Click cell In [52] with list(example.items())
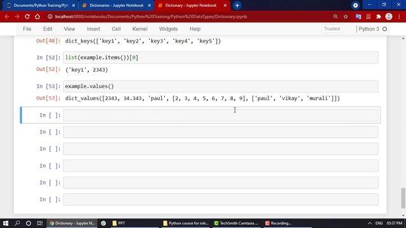 (x=221, y=58)
